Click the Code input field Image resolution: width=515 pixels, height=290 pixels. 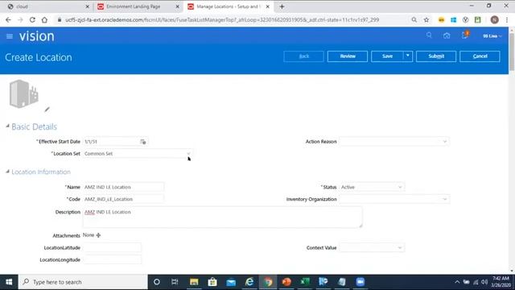[123, 199]
